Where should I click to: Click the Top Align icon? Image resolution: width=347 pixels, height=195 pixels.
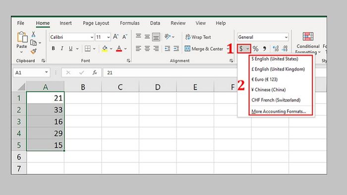tap(138, 36)
